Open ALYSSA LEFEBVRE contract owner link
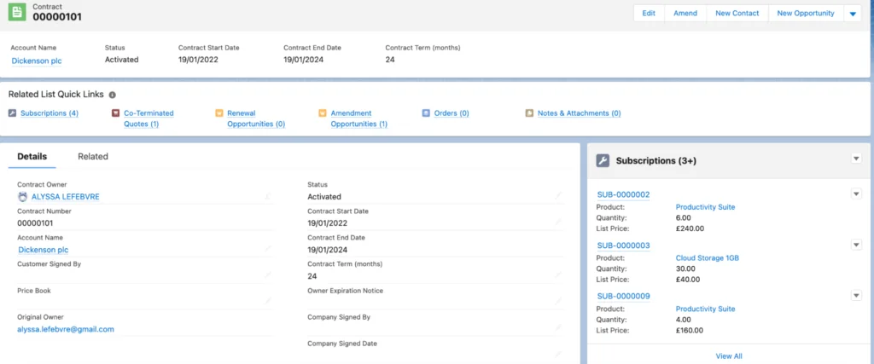 [66, 196]
